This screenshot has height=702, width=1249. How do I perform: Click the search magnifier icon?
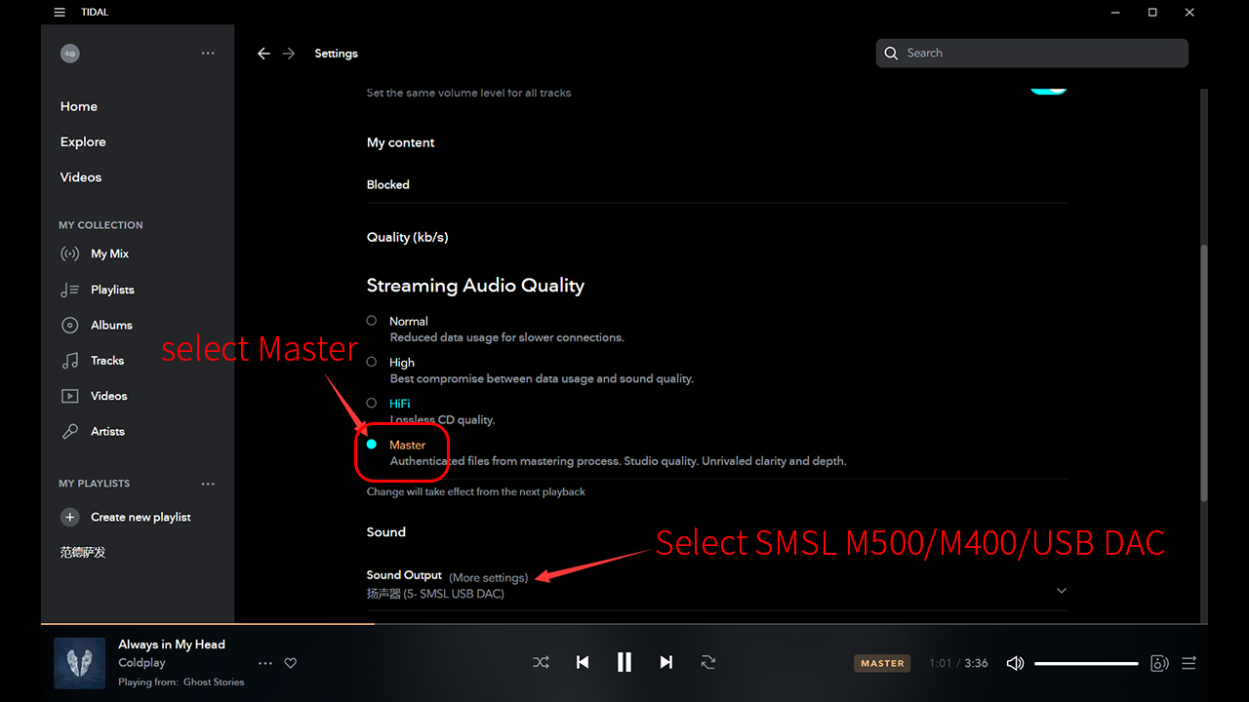pos(891,54)
